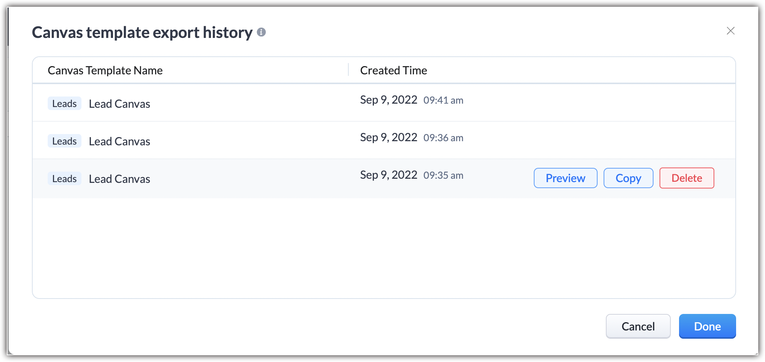Click the Created Time column header

393,70
